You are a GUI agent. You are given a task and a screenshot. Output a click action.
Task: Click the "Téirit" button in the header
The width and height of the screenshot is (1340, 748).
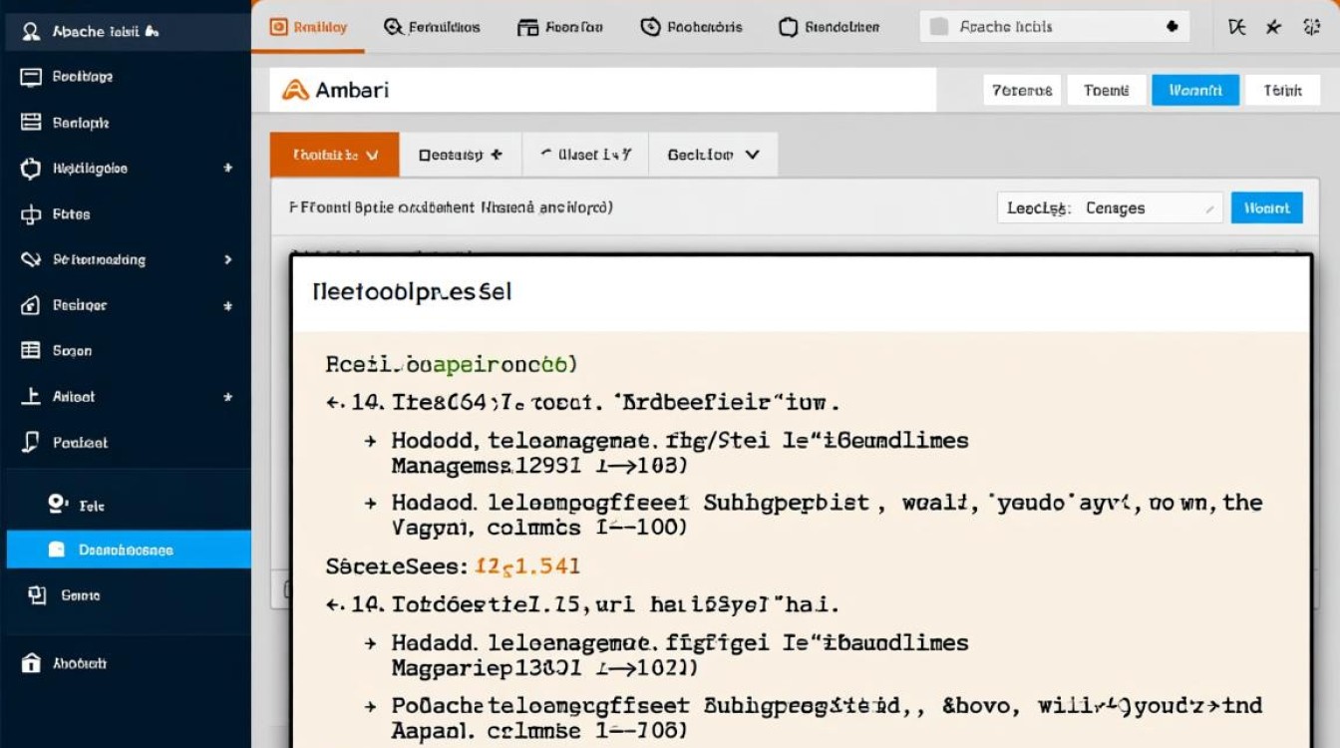[x=1283, y=90]
